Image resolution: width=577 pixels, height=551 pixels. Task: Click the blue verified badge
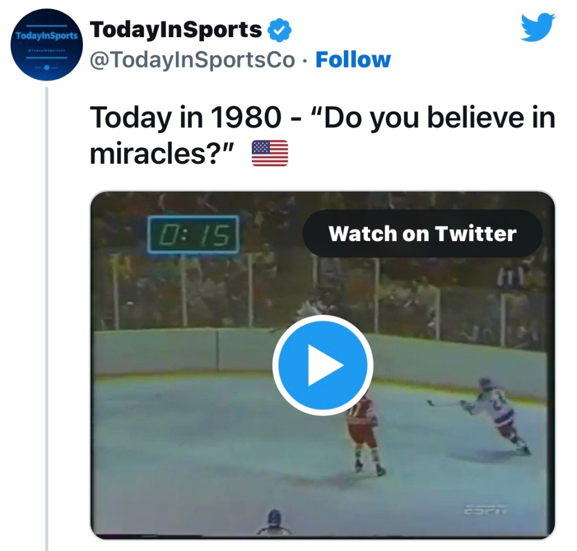[x=279, y=30]
